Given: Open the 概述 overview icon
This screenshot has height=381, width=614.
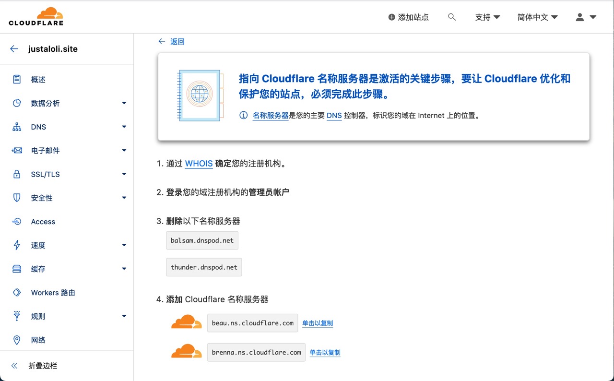Looking at the screenshot, I should 17,80.
